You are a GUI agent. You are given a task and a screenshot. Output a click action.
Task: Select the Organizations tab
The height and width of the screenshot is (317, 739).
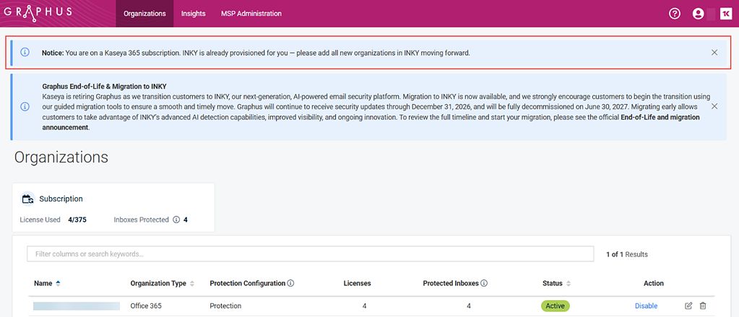point(144,14)
